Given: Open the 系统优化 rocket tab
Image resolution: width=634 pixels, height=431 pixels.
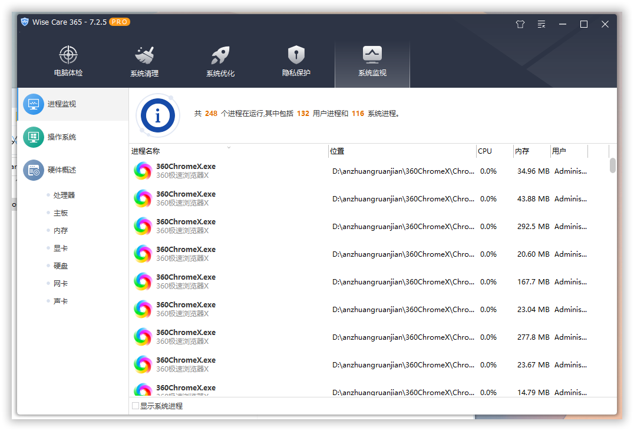Looking at the screenshot, I should click(220, 62).
